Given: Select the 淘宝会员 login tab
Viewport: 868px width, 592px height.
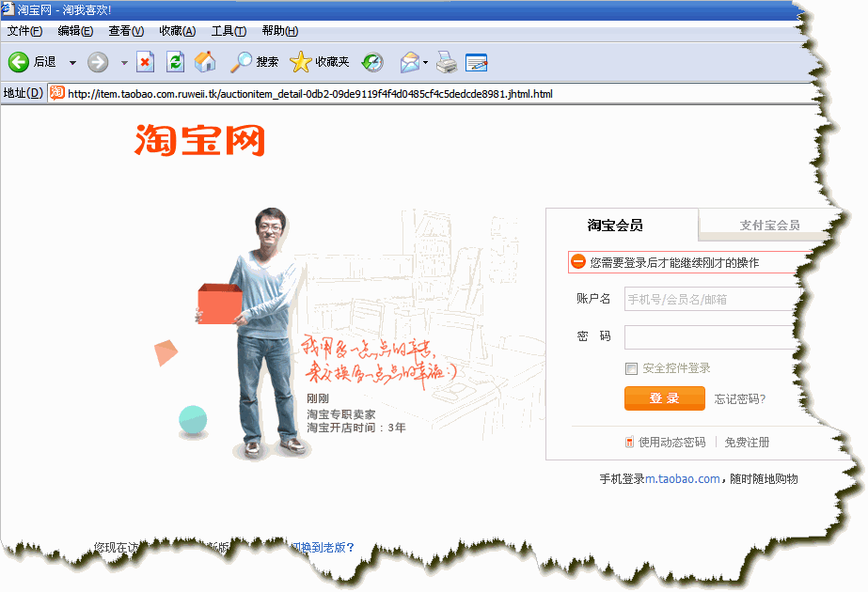Looking at the screenshot, I should pos(615,226).
